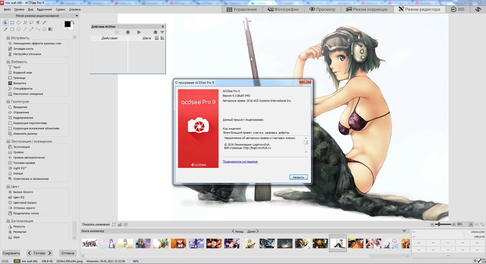
Task: Open ACDSee Actions panel options dropdown arrow
Action: point(162,32)
